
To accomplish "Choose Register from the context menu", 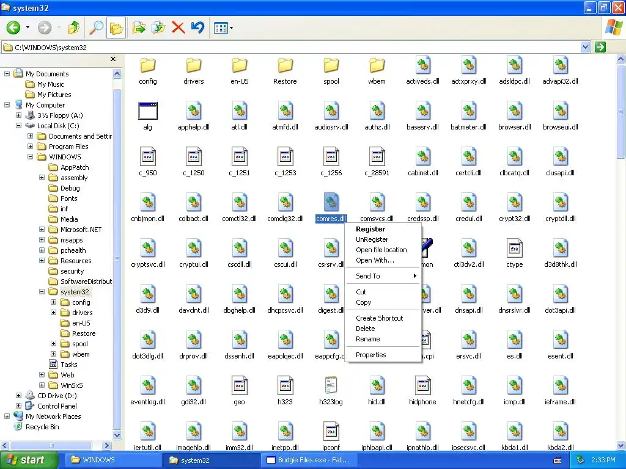I will (370, 229).
